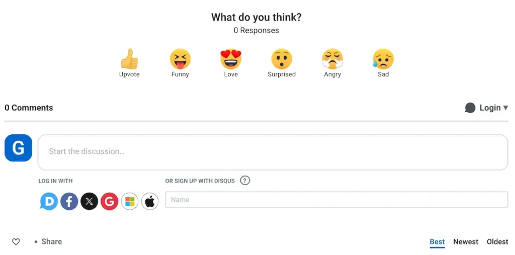Select the Surprised face reaction
The height and width of the screenshot is (255, 515).
click(282, 60)
